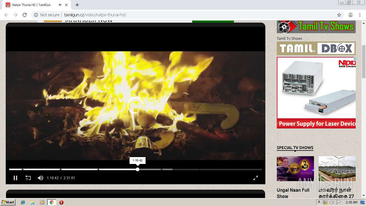
Task: Go back to previous page
Action: (x=6, y=15)
